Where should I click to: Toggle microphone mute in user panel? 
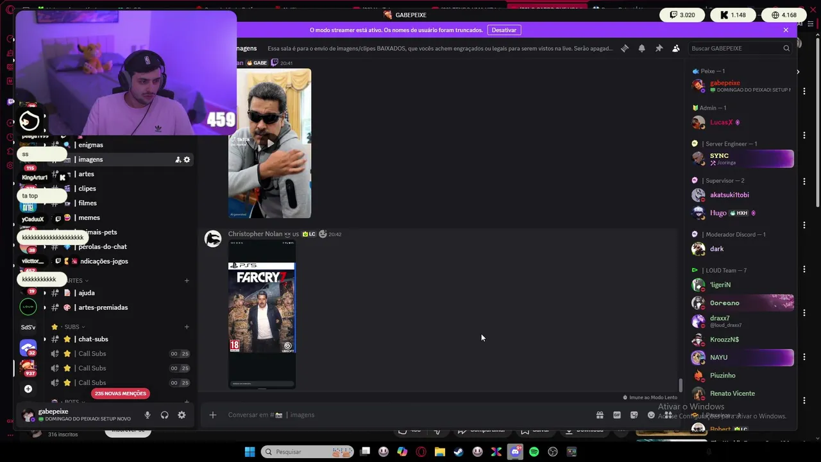pyautogui.click(x=148, y=415)
